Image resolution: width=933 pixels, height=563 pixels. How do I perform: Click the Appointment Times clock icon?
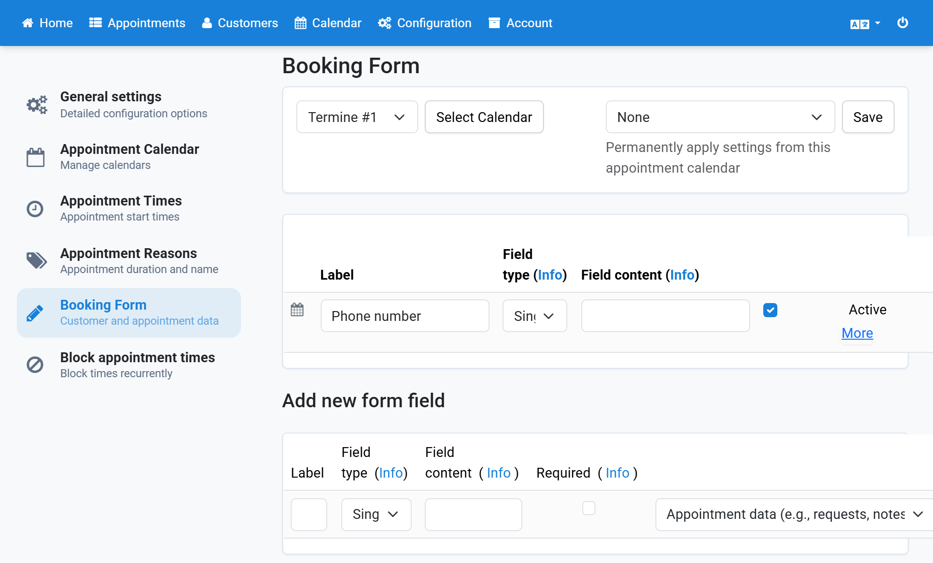coord(35,209)
